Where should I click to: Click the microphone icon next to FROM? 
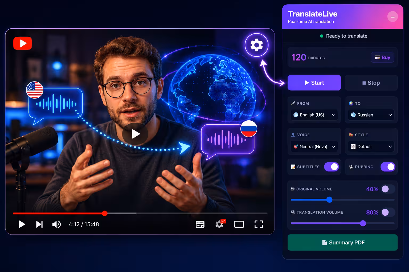tap(293, 103)
